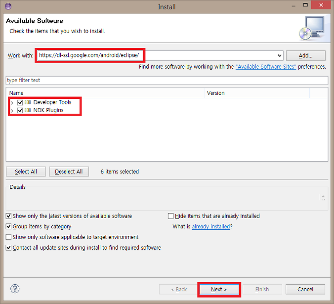Click the Version column header
The image size is (334, 304).
click(x=257, y=93)
